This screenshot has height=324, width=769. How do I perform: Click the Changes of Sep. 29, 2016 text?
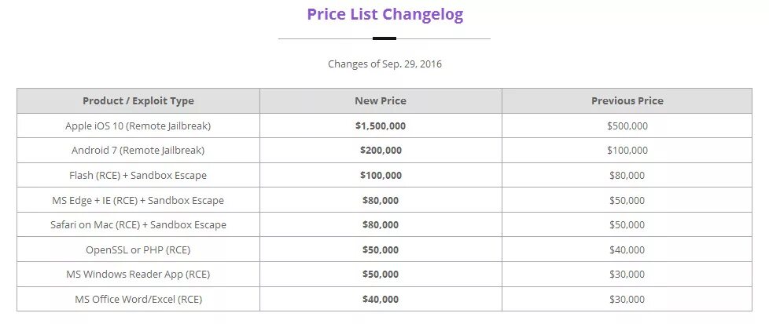pos(384,64)
